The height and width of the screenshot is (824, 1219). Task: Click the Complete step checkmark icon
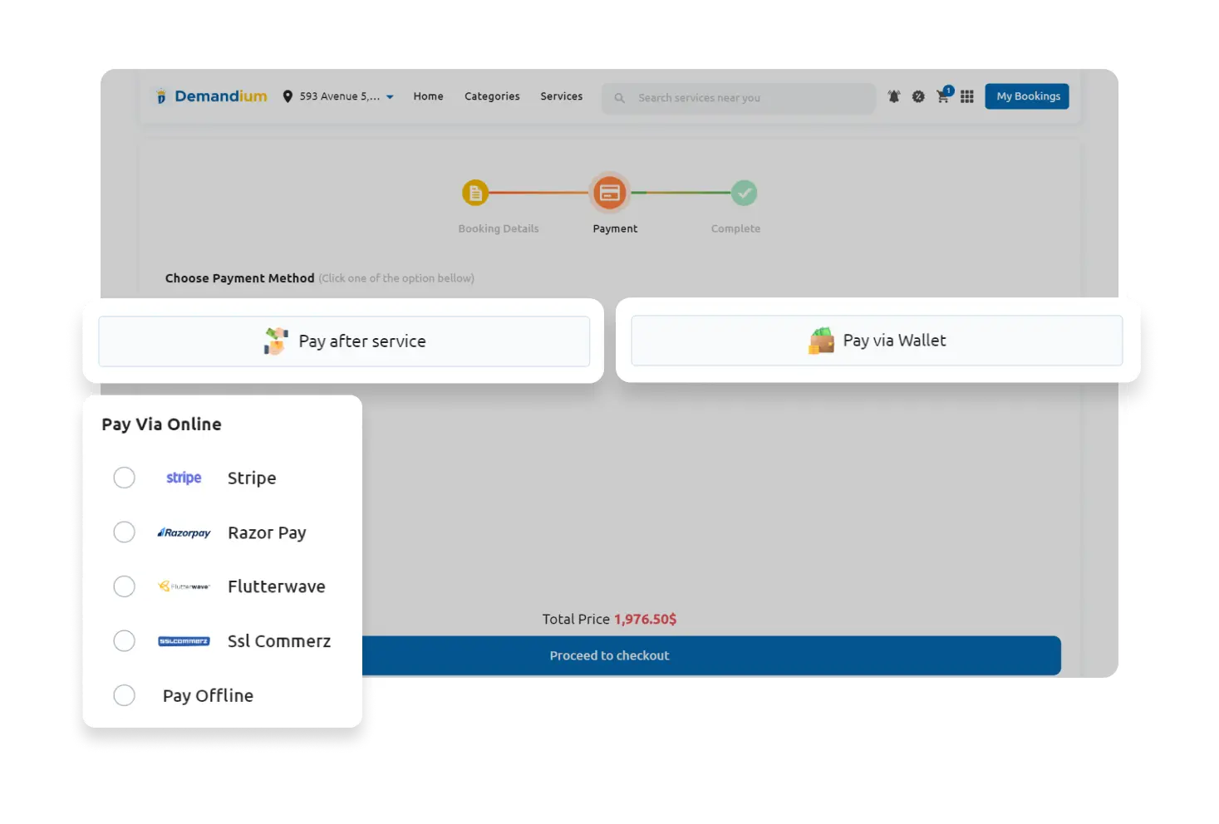pyautogui.click(x=744, y=194)
